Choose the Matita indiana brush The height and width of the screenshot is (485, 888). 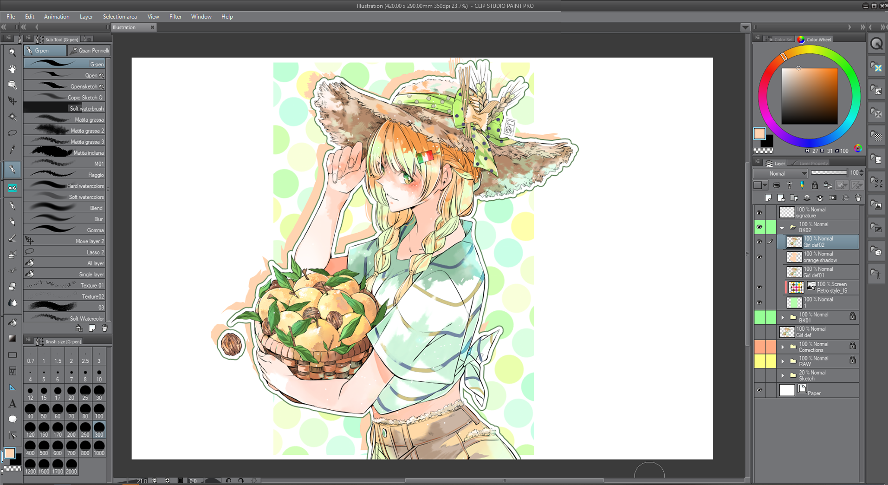pos(65,153)
